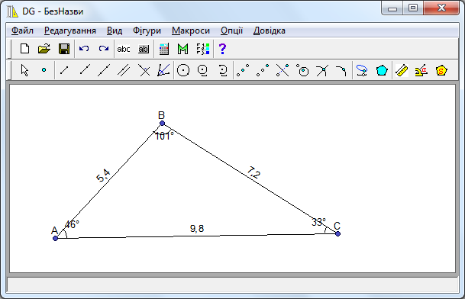The image size is (465, 299).
Task: Open the Опції menu
Action: click(x=231, y=31)
